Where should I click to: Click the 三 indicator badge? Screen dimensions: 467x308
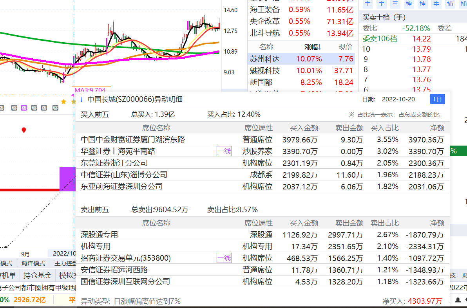(395, 4)
